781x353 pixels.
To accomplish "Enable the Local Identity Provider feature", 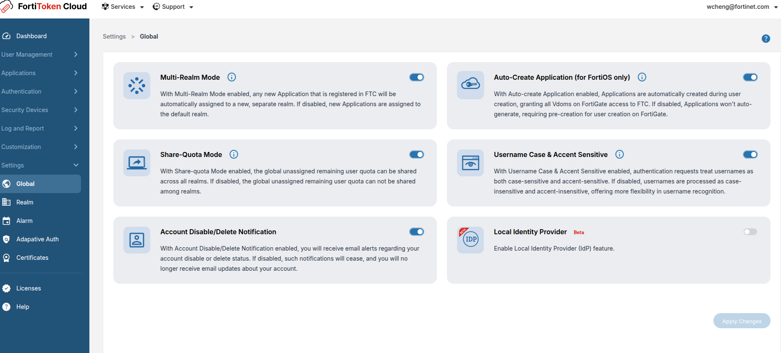I will pos(750,232).
